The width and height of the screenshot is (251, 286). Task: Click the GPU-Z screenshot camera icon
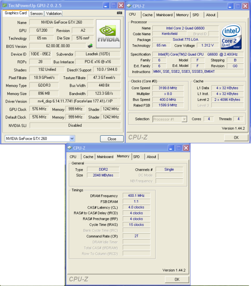tap(119, 13)
